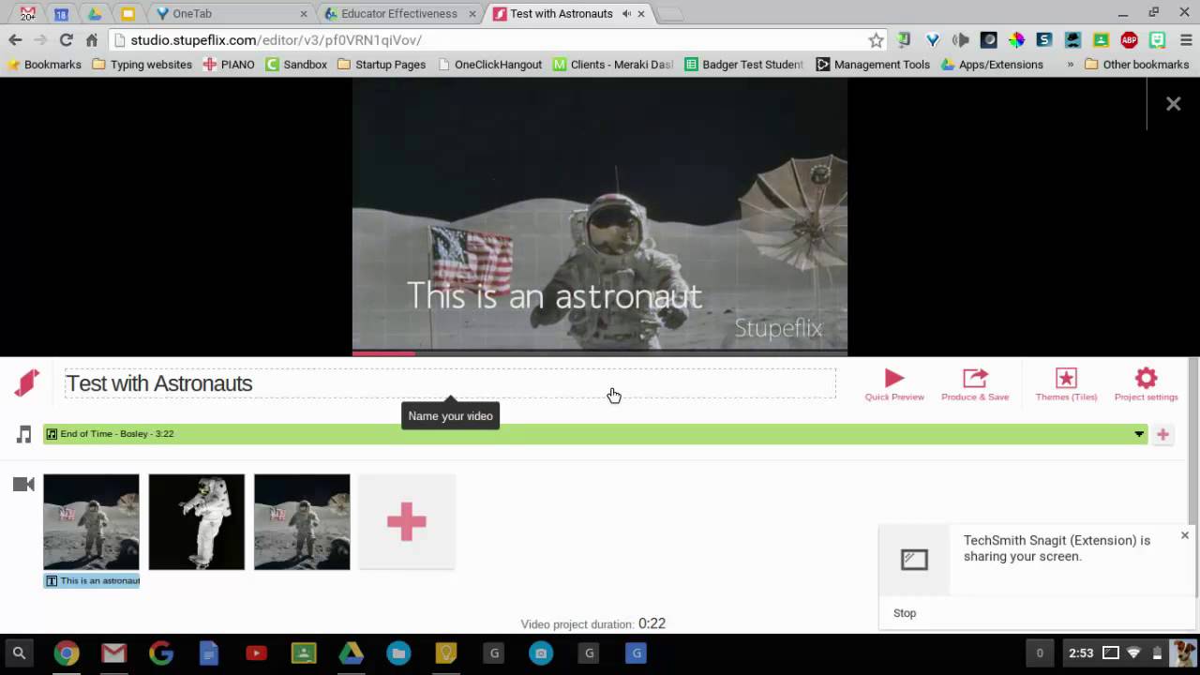The width and height of the screenshot is (1200, 675).
Task: Click the Video project duration 0:22 text
Action: pos(593,623)
